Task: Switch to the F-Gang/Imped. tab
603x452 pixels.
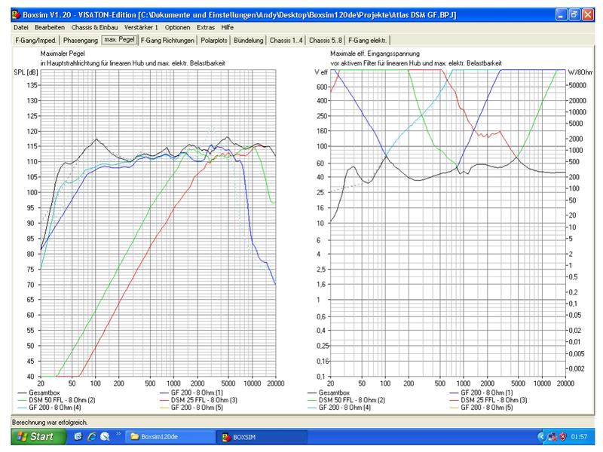Action: tap(35, 39)
